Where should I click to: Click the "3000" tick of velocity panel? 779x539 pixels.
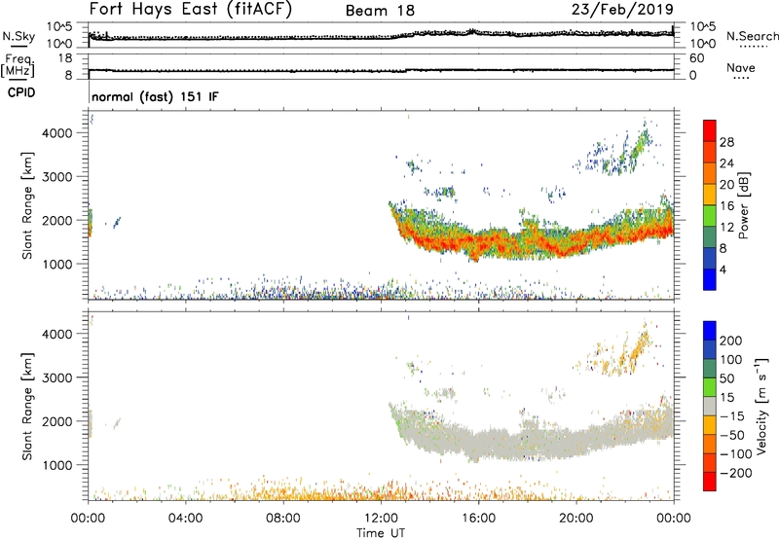[57, 377]
